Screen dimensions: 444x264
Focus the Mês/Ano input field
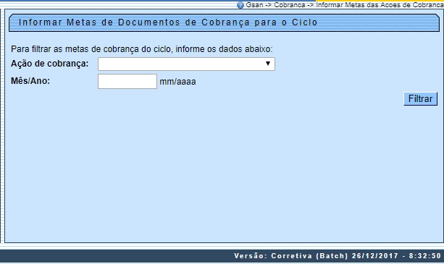[127, 82]
